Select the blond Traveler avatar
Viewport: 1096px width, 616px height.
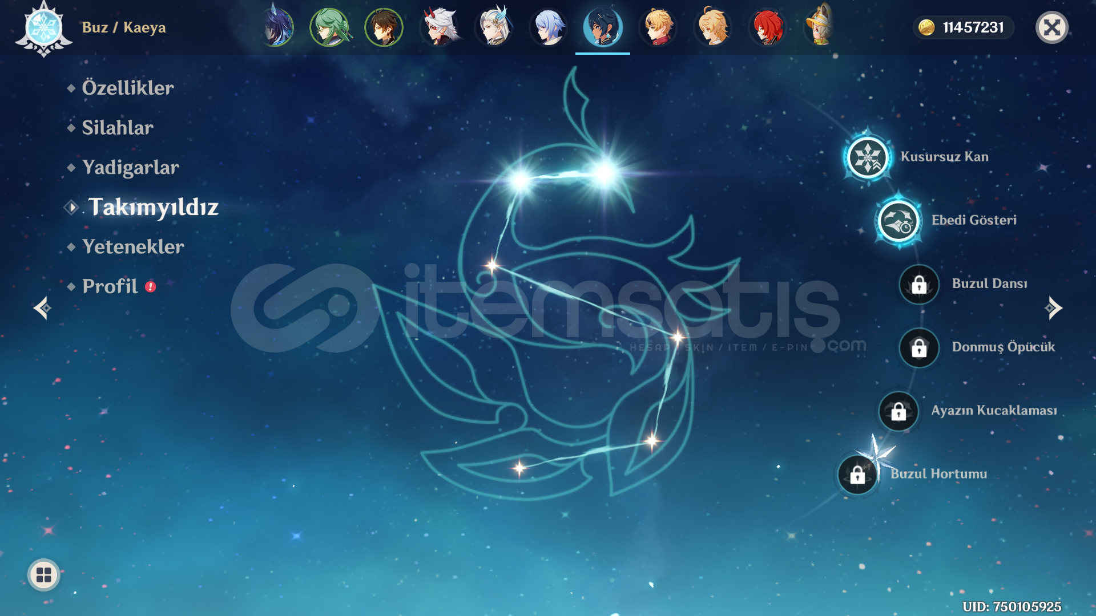712,27
